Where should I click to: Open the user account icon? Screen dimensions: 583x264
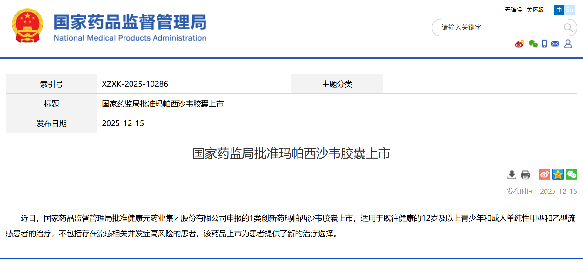[568, 44]
